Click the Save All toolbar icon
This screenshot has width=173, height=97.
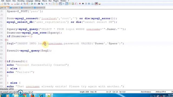[x=8, y=4]
